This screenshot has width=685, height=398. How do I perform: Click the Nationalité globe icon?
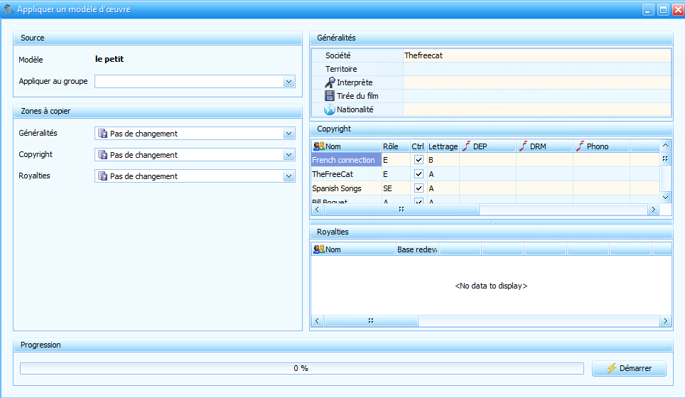tap(330, 109)
